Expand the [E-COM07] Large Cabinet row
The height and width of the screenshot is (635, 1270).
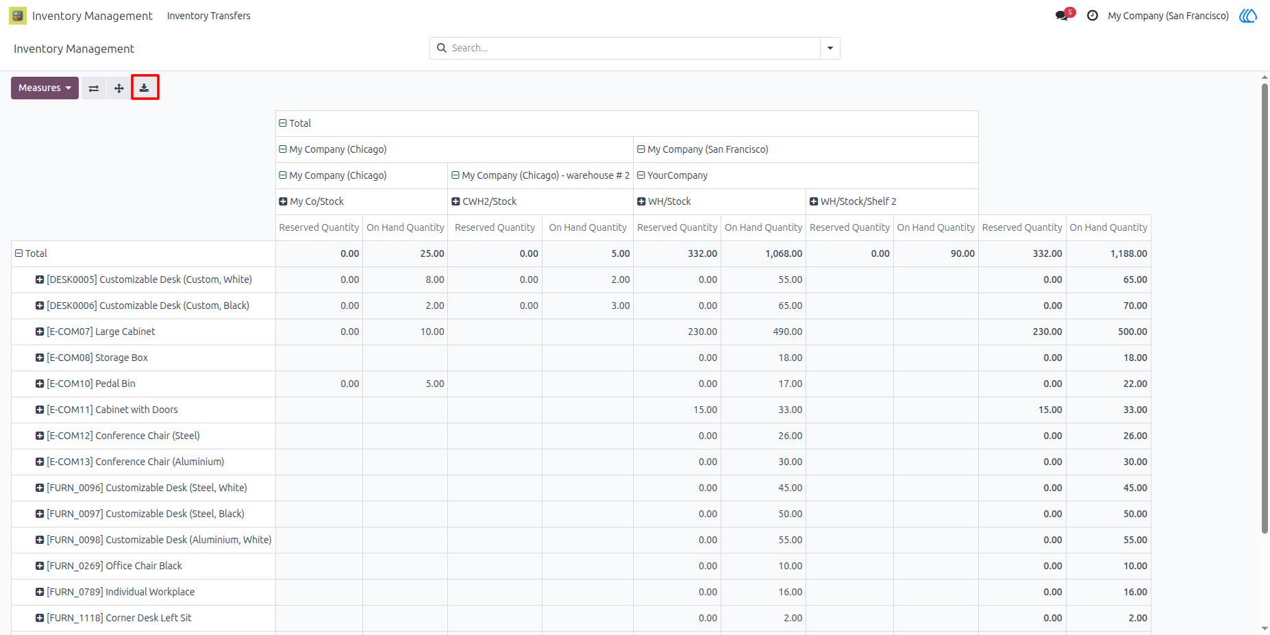pos(95,332)
